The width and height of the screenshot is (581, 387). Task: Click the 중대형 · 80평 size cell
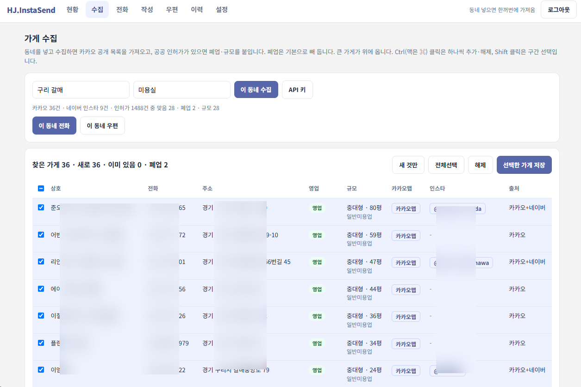pyautogui.click(x=364, y=208)
